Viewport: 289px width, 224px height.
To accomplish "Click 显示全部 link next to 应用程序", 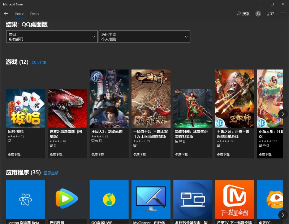I will pos(51,173).
